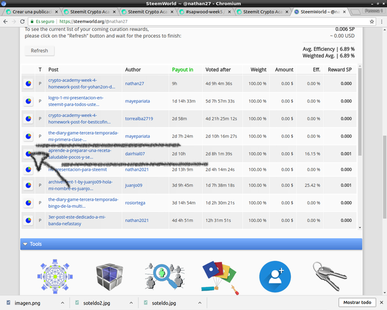The image size is (387, 310).
Task: Open the-diary-game bingo-de-la-multi post
Action: (x=83, y=203)
